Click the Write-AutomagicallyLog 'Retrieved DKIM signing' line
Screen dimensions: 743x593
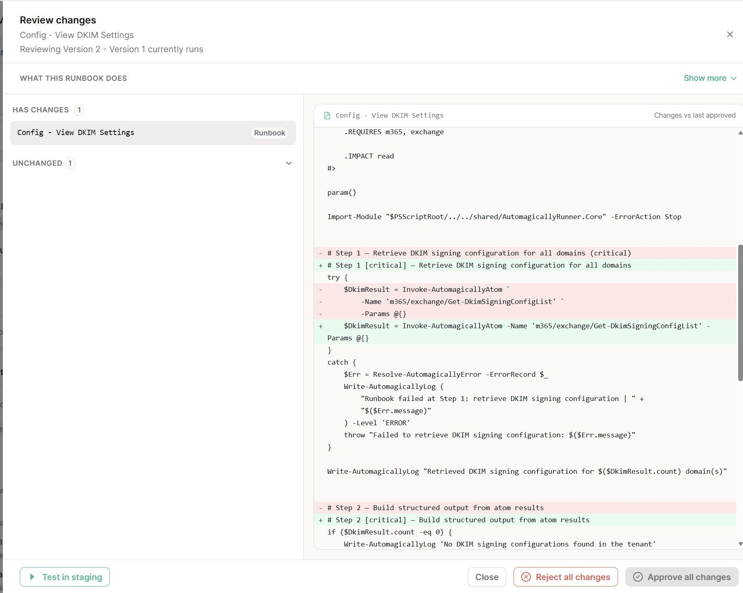(x=527, y=471)
